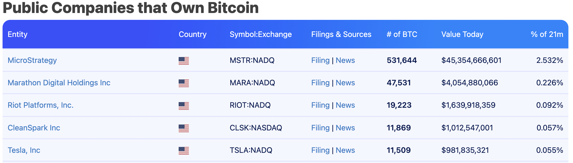Open the News link for Tesla
This screenshot has height=163, width=573.
click(x=345, y=150)
